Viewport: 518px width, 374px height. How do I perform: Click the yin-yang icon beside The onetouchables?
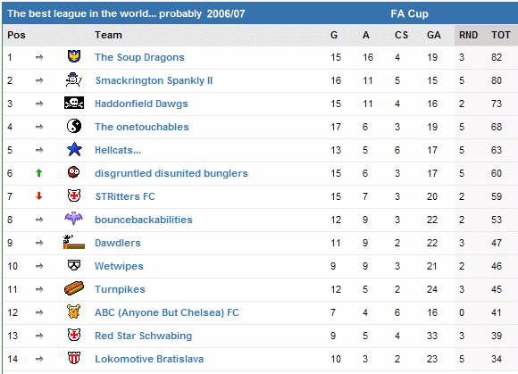coord(74,126)
